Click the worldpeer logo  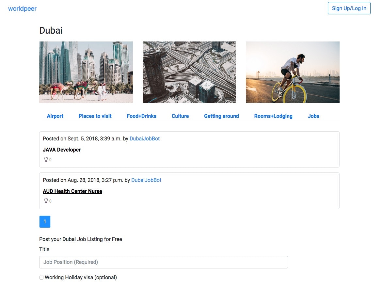pos(22,8)
